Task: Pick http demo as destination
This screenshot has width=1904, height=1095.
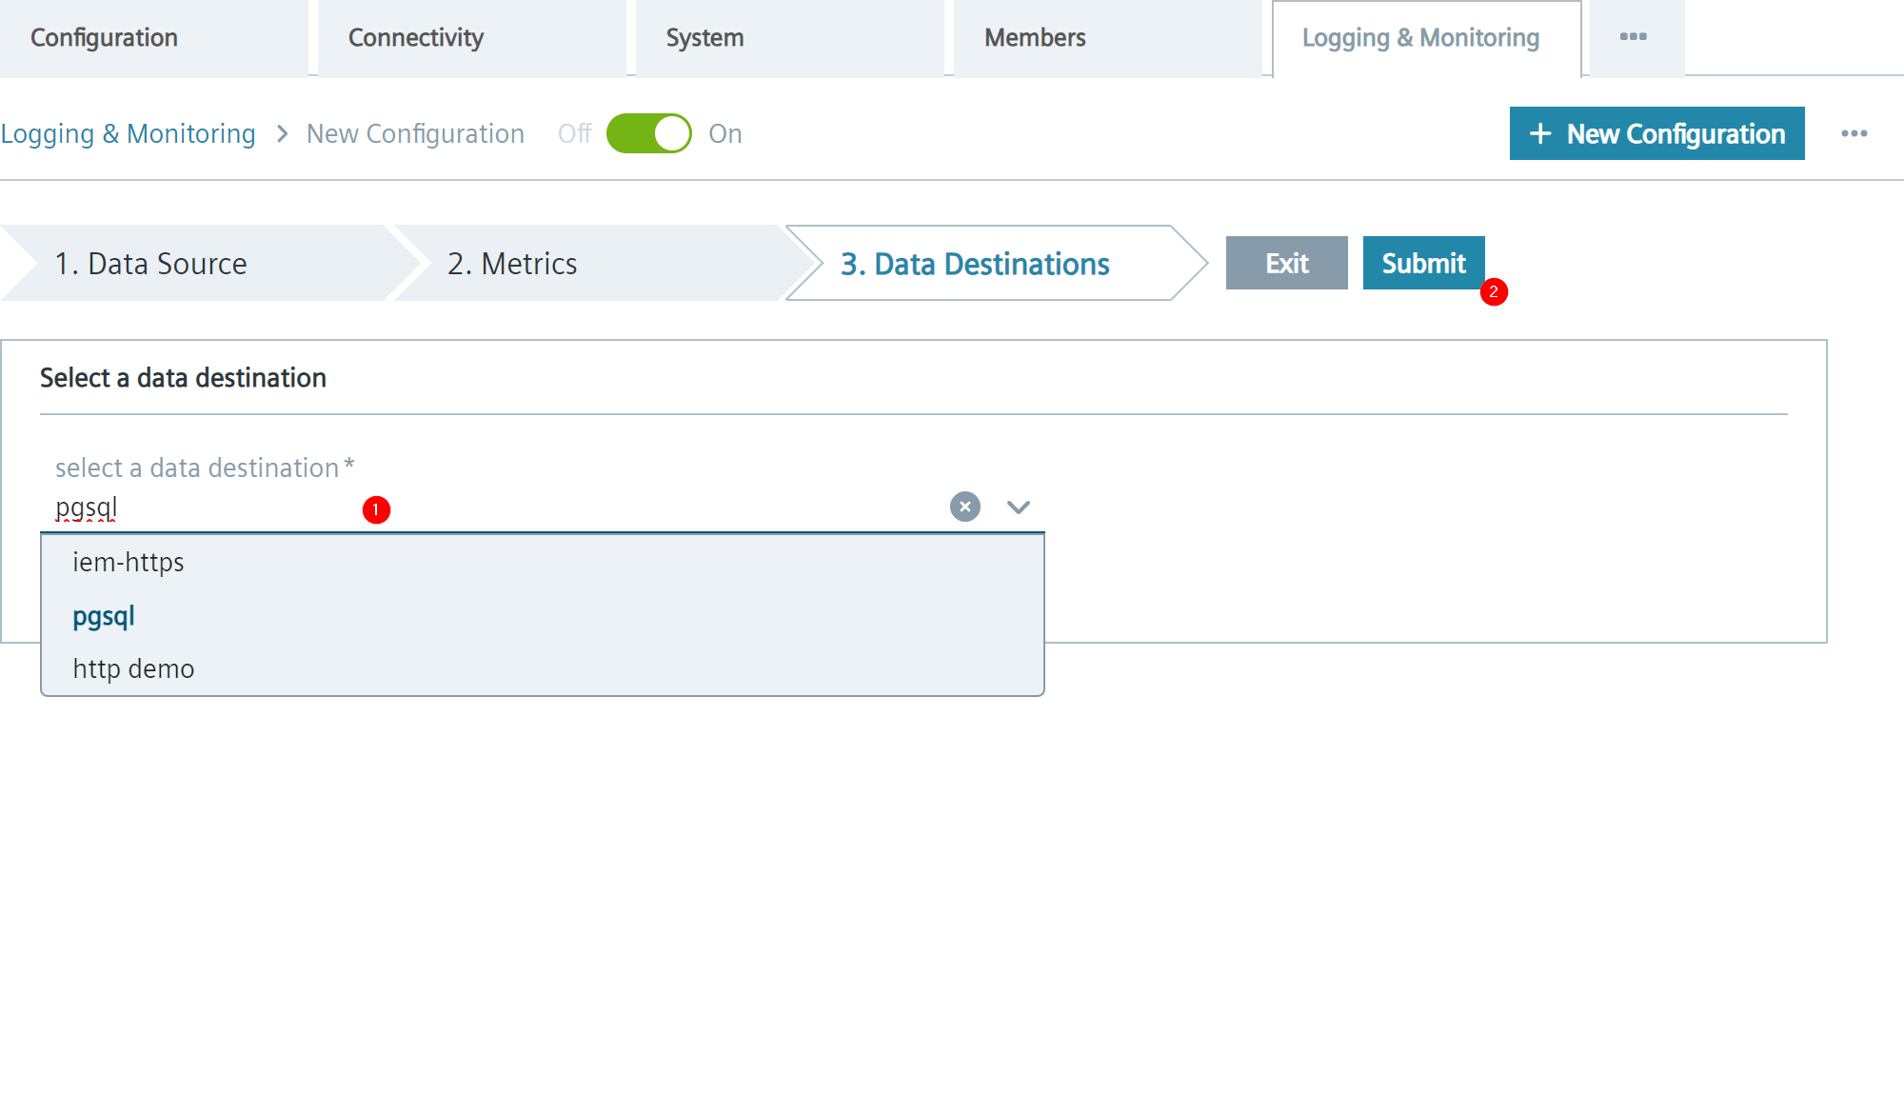Action: (133, 668)
